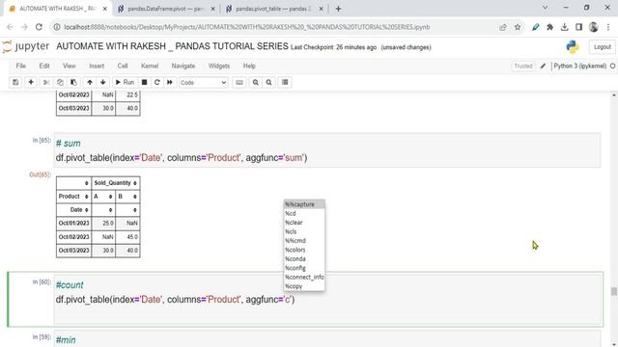Select %copy in autocomplete list
Viewport: 618px width, 347px height.
(304, 286)
